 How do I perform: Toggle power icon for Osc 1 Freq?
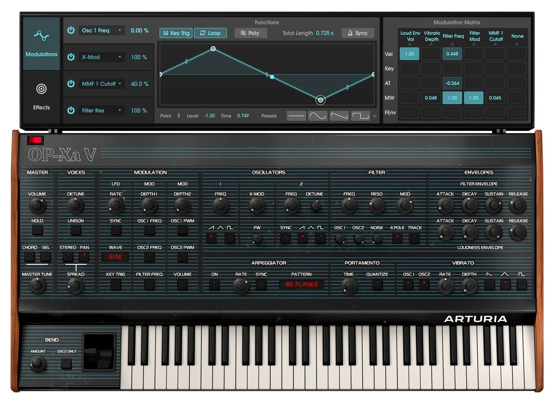(71, 30)
